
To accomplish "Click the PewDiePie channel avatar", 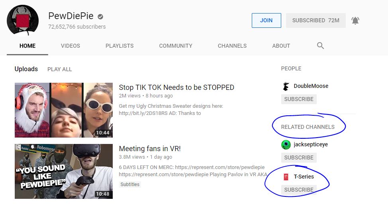I will [23, 21].
